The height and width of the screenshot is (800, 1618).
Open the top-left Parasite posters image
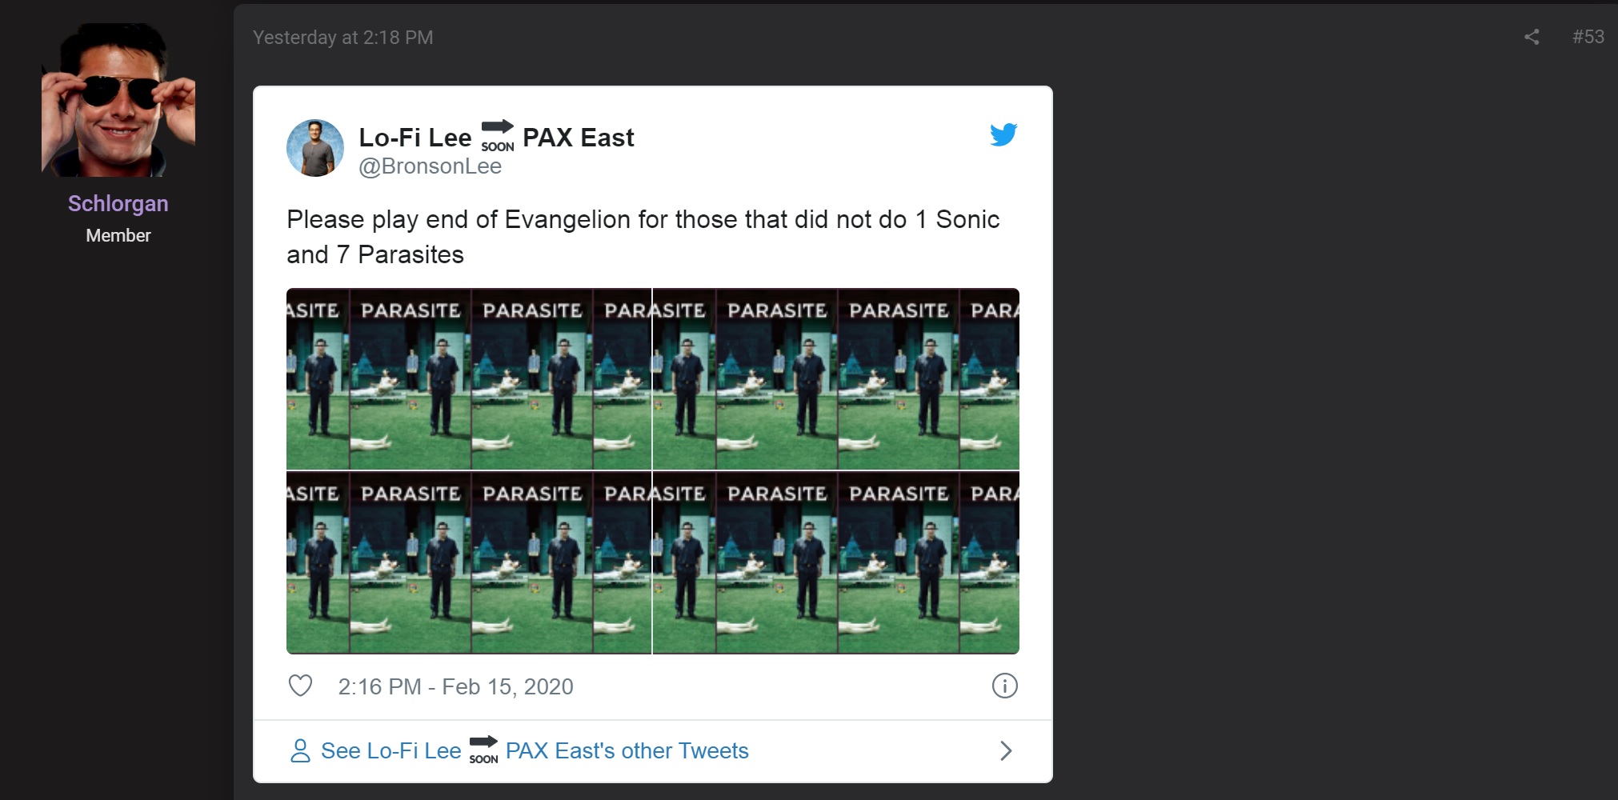pos(469,378)
